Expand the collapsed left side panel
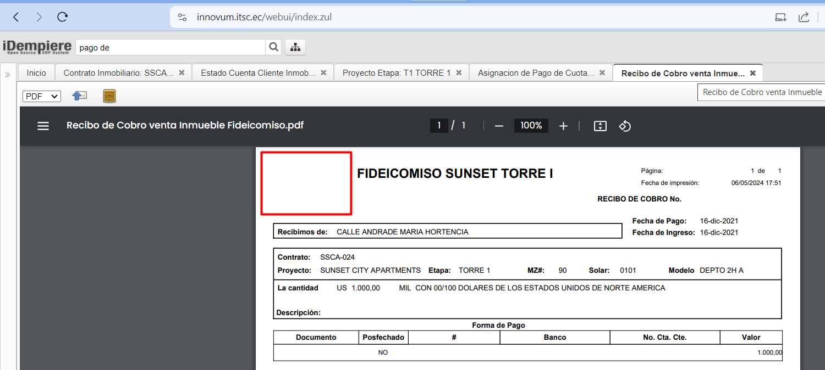Image resolution: width=825 pixels, height=370 pixels. coord(8,75)
